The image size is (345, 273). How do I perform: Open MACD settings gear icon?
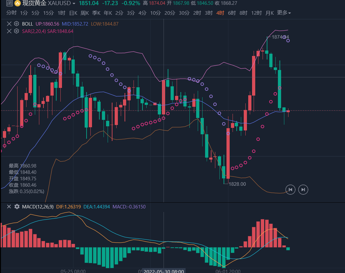pos(17,207)
